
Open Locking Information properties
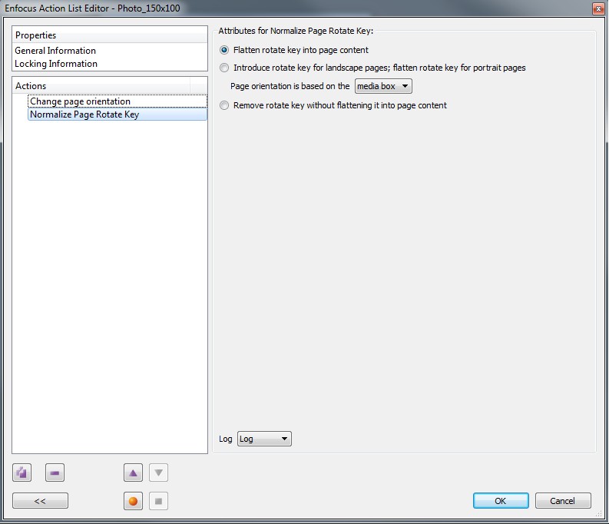coord(56,64)
